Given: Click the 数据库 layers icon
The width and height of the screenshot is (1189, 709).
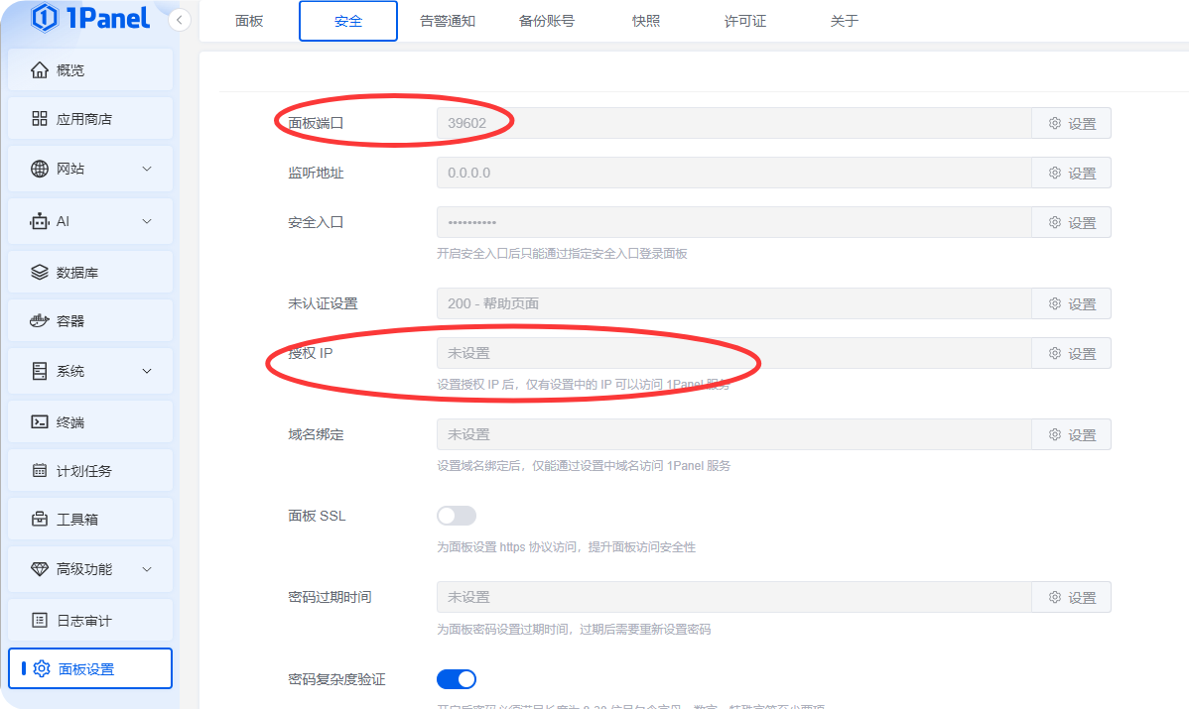Looking at the screenshot, I should coord(40,272).
